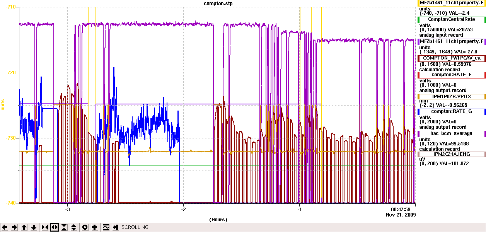Shift the plot up with the up arrow

tap(24, 227)
